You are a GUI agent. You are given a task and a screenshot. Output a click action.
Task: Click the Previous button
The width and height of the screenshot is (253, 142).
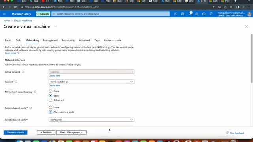click(46, 133)
